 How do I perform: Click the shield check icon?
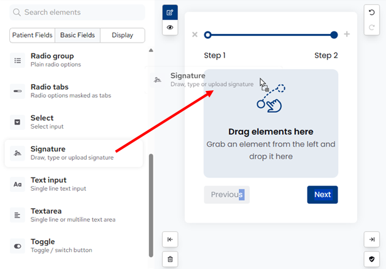click(372, 258)
